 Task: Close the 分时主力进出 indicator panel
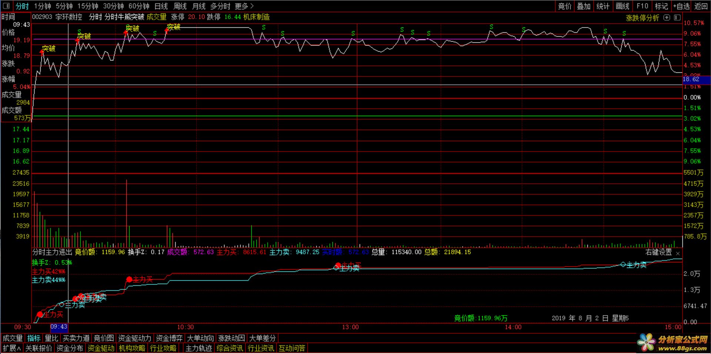click(678, 254)
